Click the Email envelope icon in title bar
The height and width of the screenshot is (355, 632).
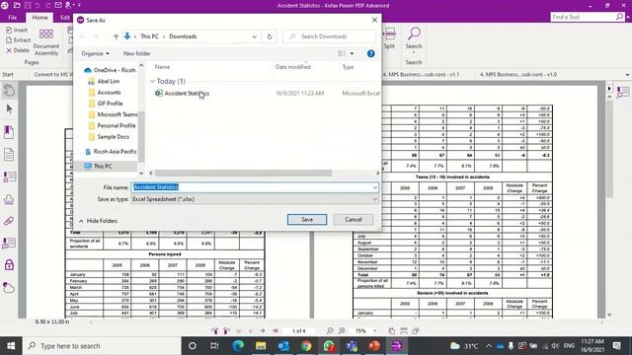(x=58, y=5)
